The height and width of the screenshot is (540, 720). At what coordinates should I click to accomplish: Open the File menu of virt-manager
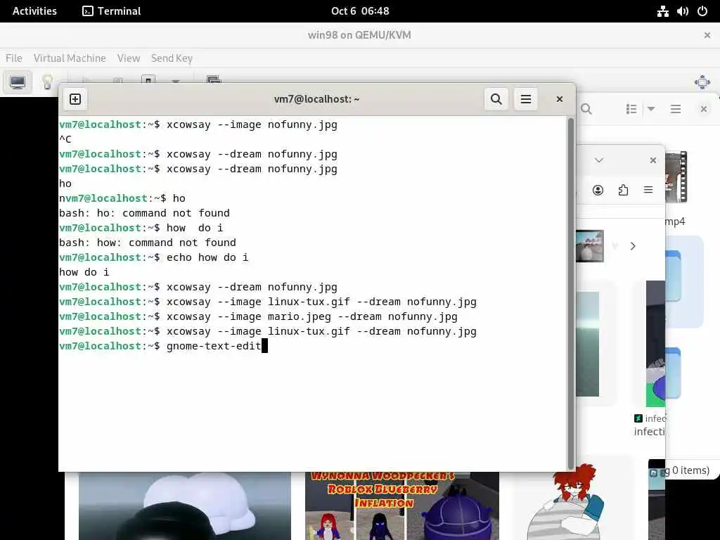point(14,58)
